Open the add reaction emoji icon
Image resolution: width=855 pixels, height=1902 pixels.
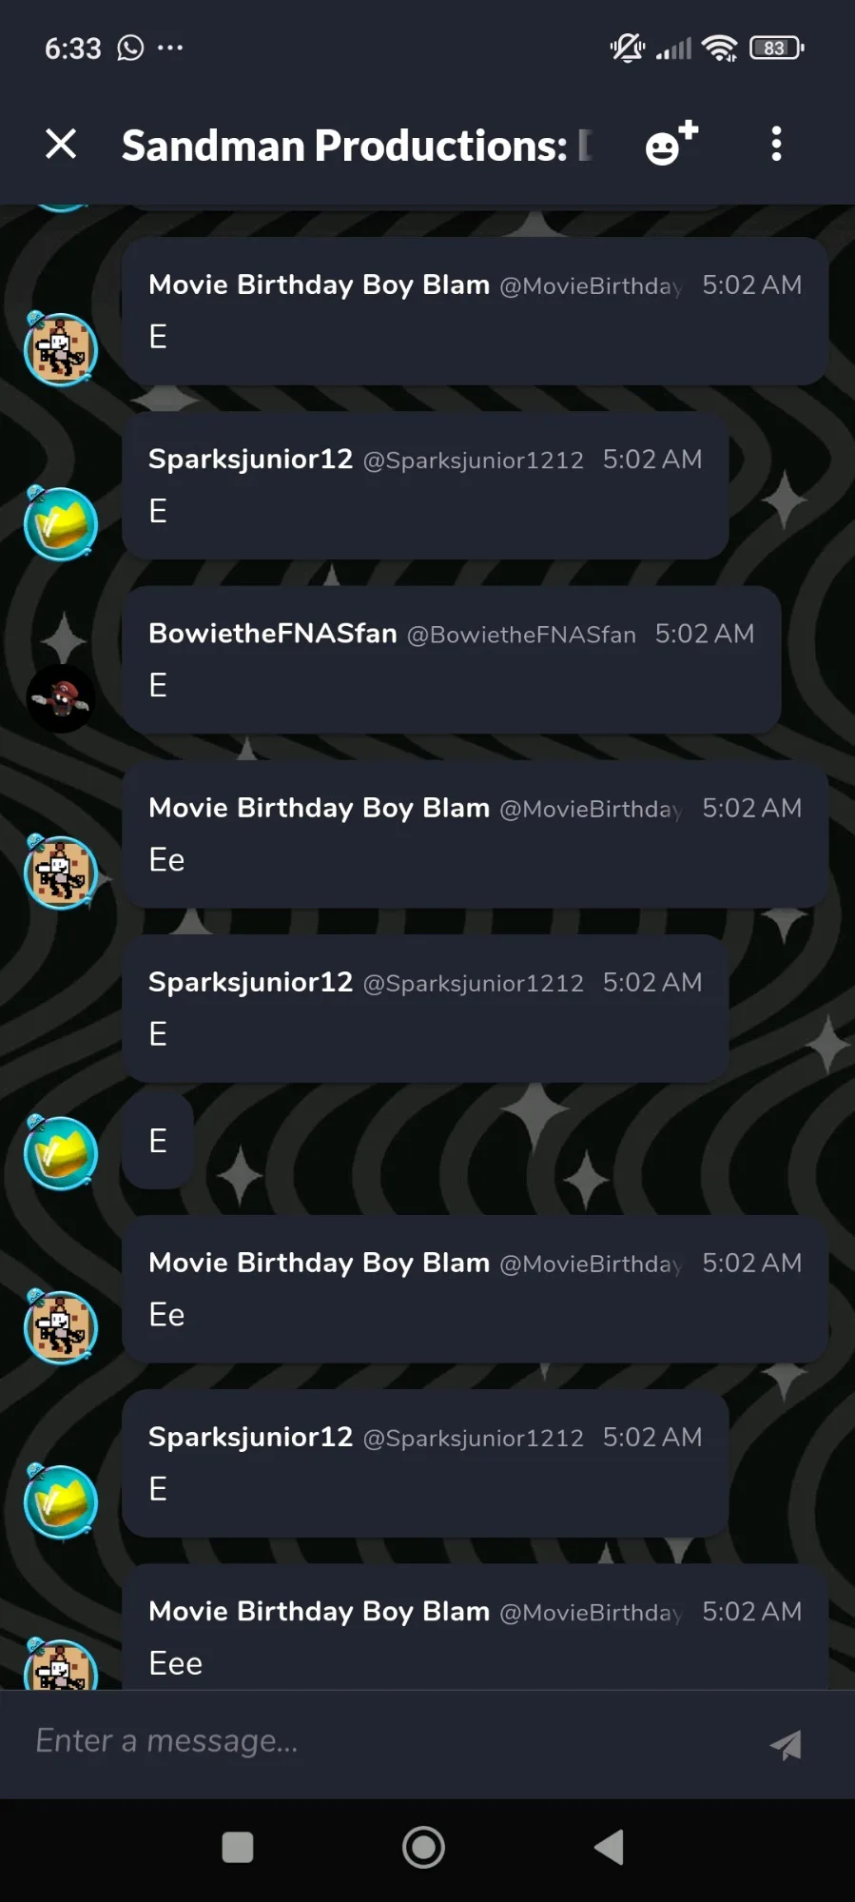[x=671, y=144]
